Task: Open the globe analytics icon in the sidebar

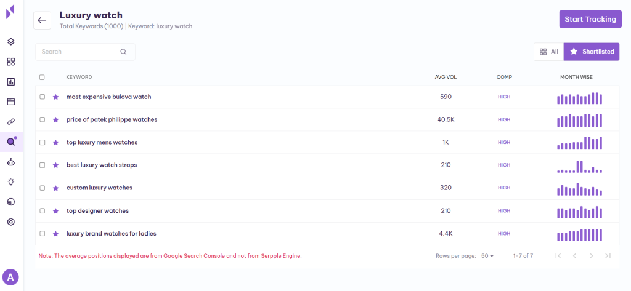Action: point(11,202)
